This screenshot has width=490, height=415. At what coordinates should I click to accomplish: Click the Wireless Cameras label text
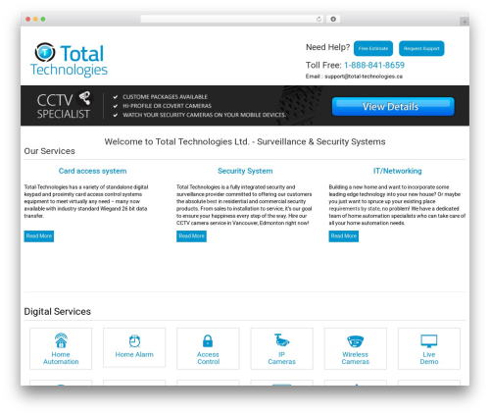click(356, 358)
